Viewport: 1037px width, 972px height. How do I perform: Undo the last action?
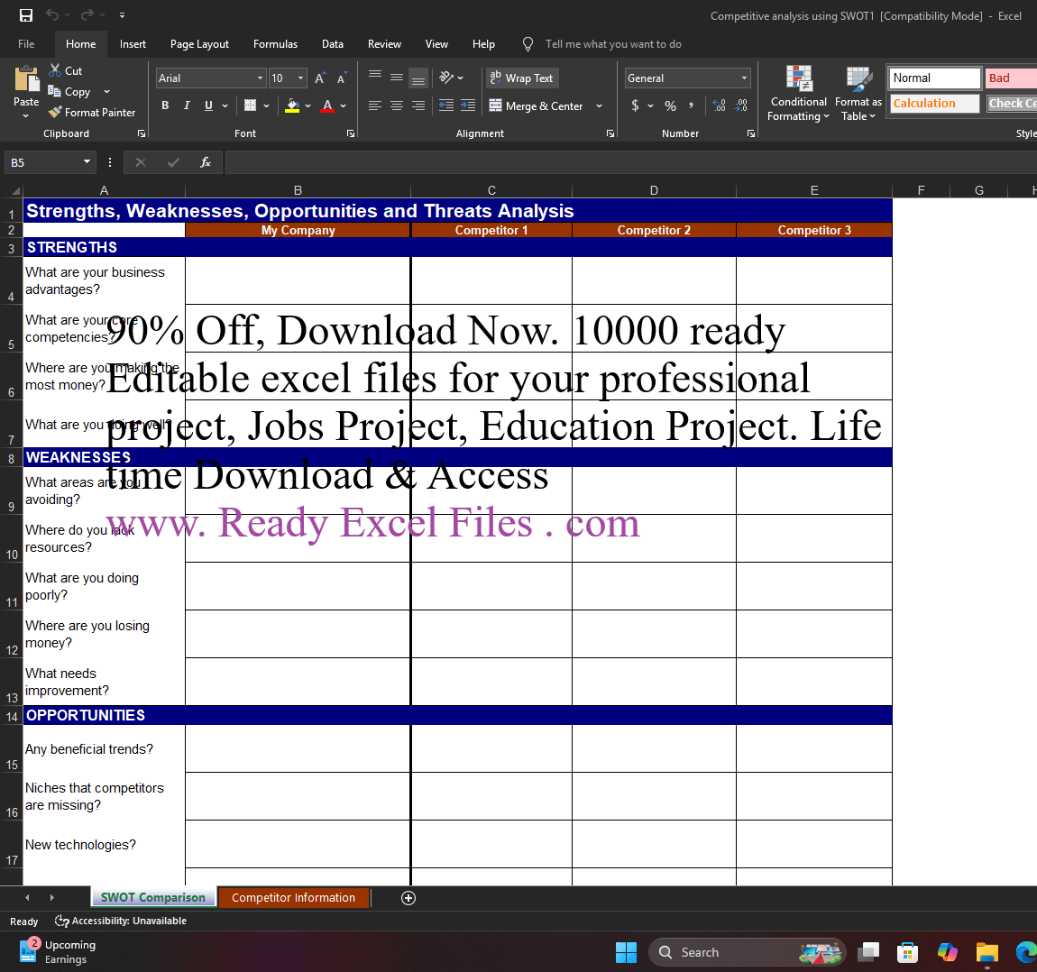click(52, 15)
